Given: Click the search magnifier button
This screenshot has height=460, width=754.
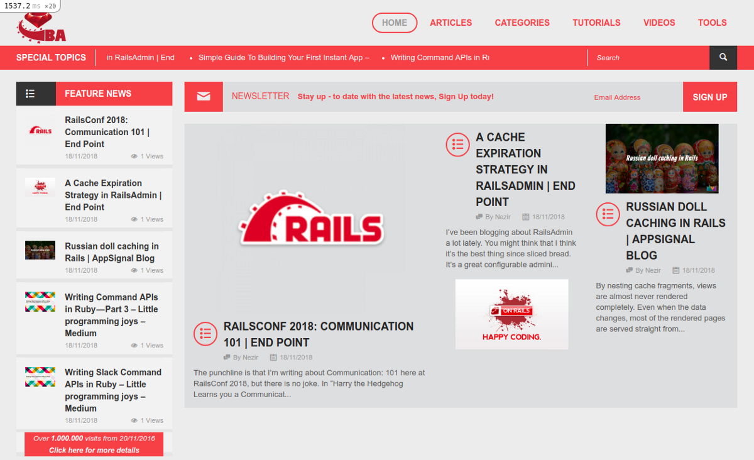Looking at the screenshot, I should (x=723, y=57).
